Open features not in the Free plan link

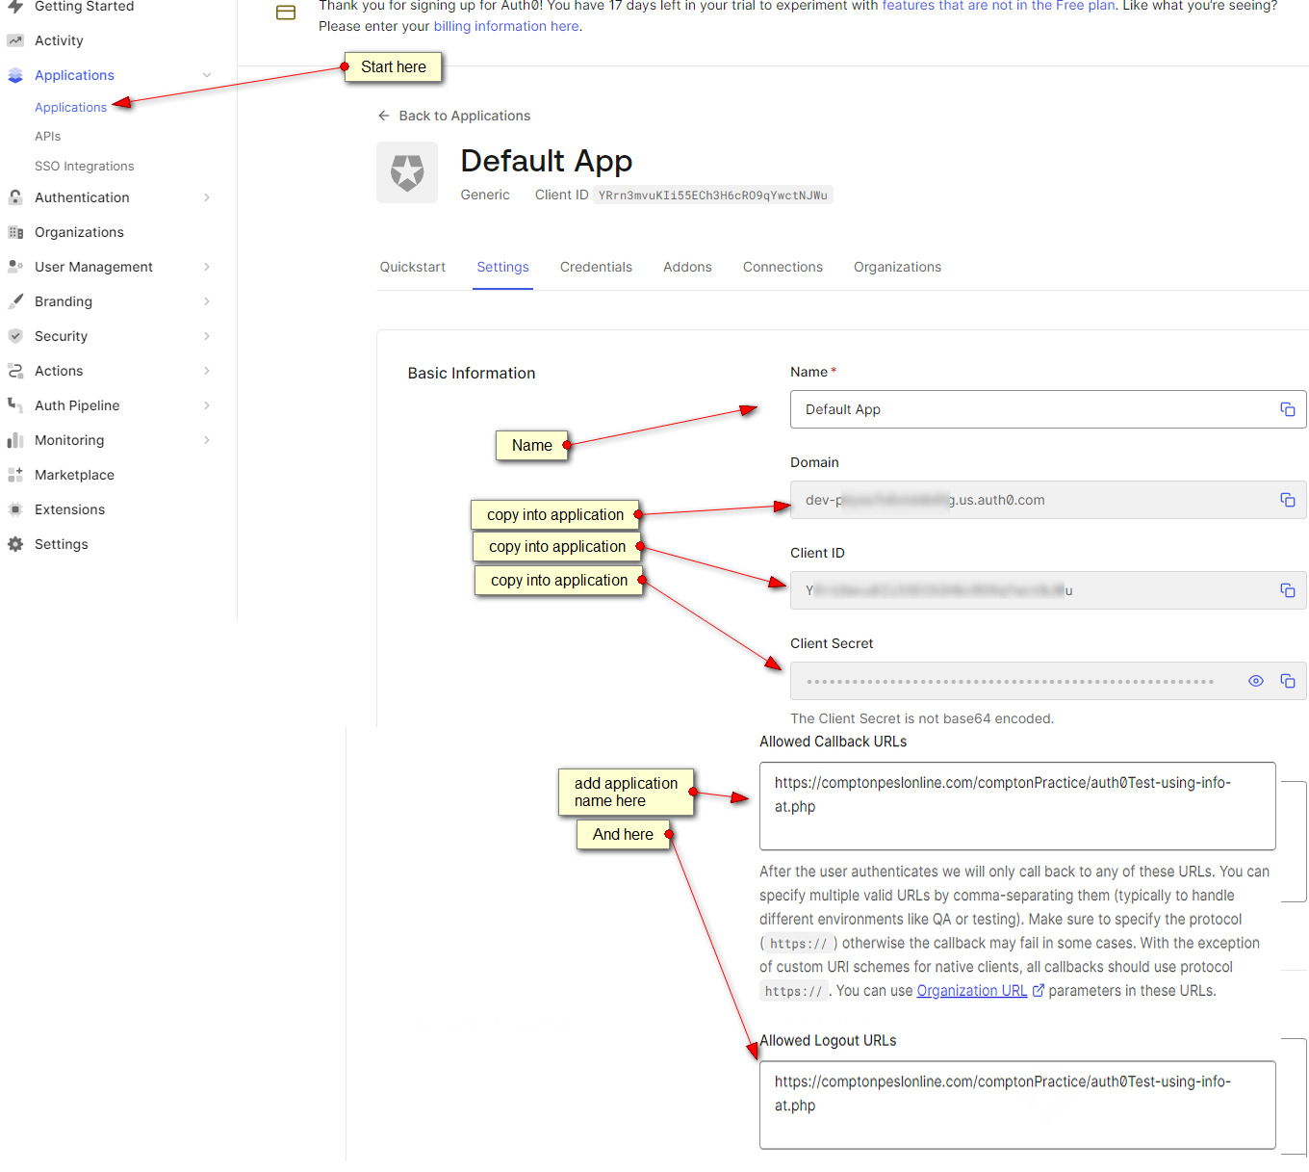(998, 6)
